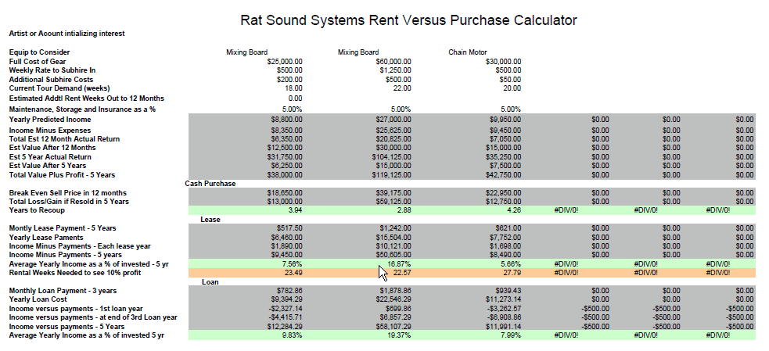The image size is (769, 351).
Task: Select Est 5 Year Actual Return $35,250.00
Action: click(503, 157)
